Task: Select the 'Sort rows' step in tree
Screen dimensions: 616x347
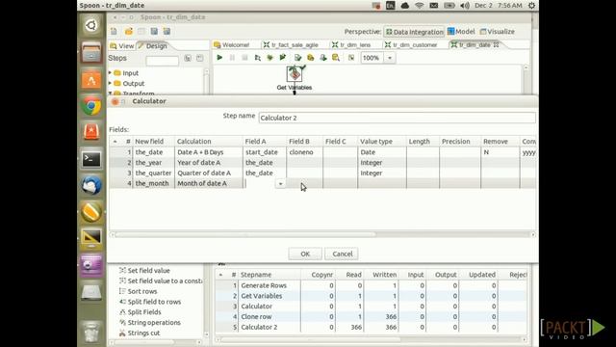Action: coord(141,291)
